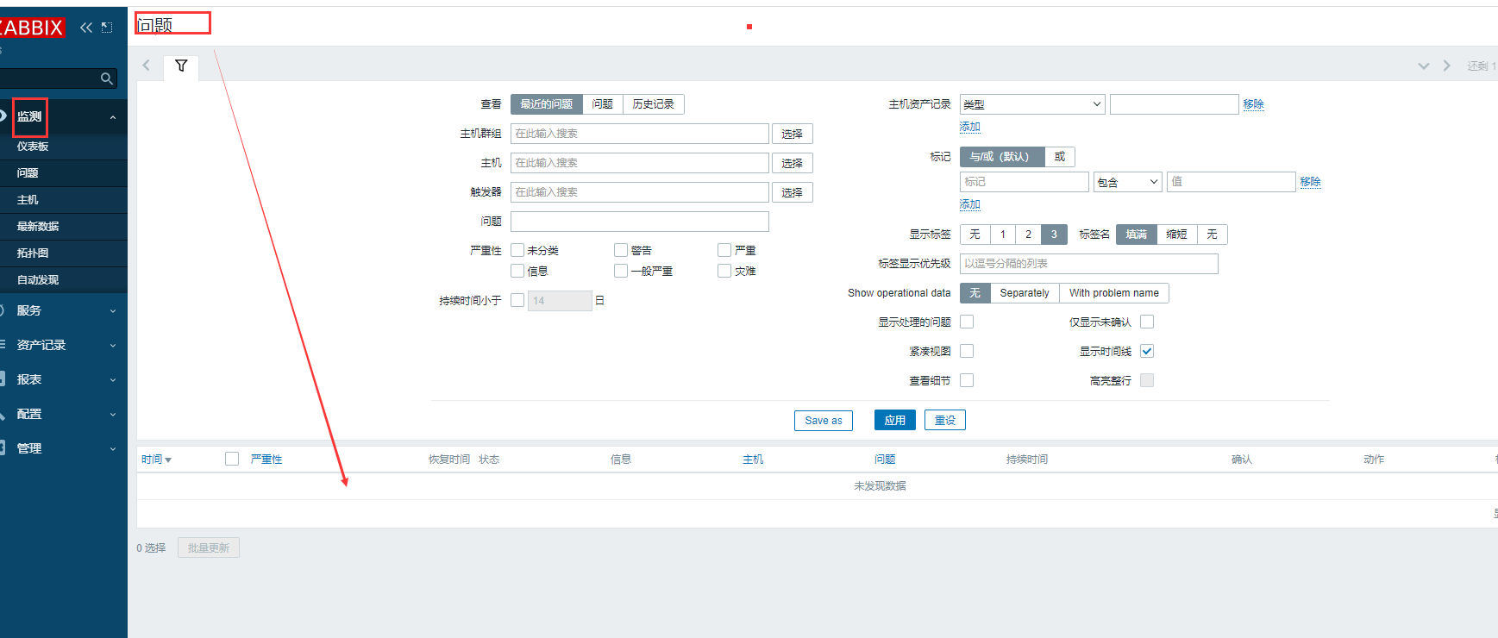Click the ZABBIX logo
The height and width of the screenshot is (638, 1498).
click(x=32, y=28)
